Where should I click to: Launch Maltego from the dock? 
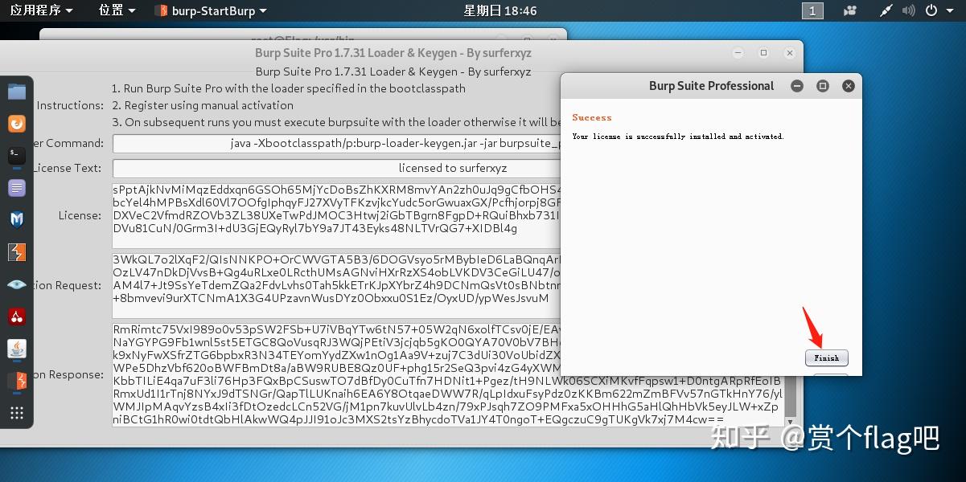click(17, 219)
